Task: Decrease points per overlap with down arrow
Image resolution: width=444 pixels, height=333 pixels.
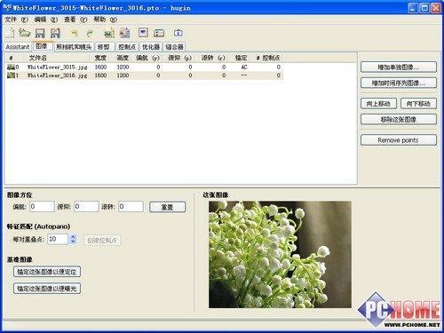Action: click(x=73, y=242)
